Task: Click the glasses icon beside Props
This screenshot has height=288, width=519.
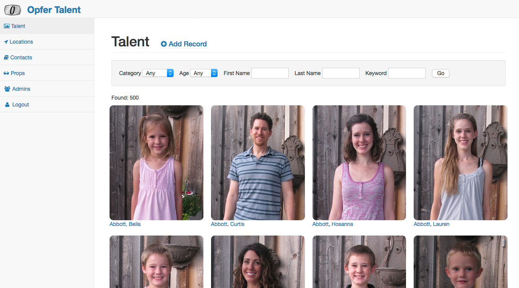Action: [7, 73]
